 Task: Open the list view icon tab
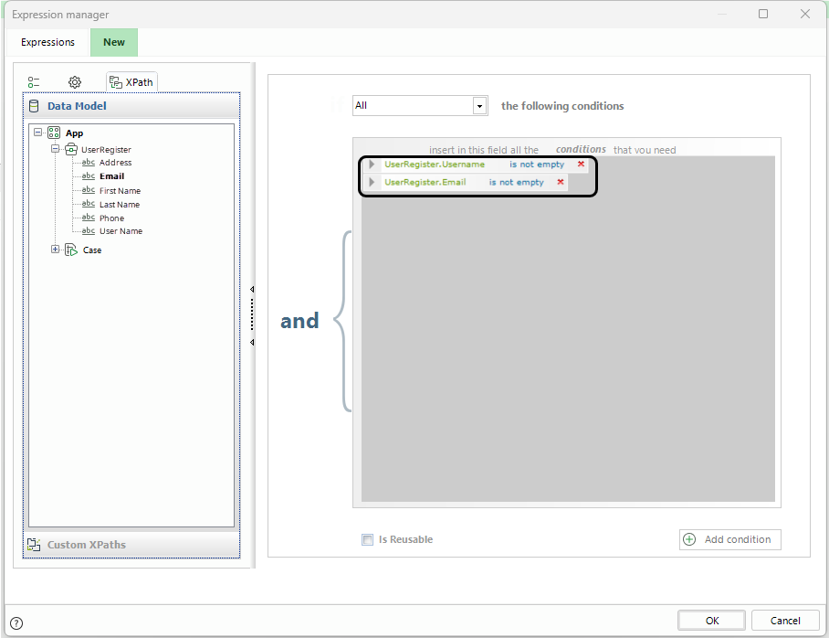[34, 82]
